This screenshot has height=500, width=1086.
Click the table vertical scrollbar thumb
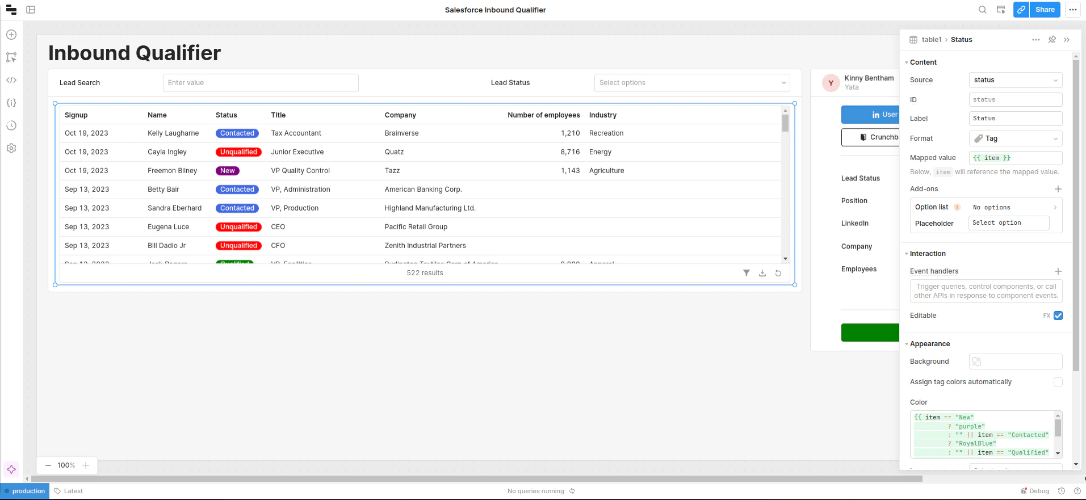click(786, 123)
